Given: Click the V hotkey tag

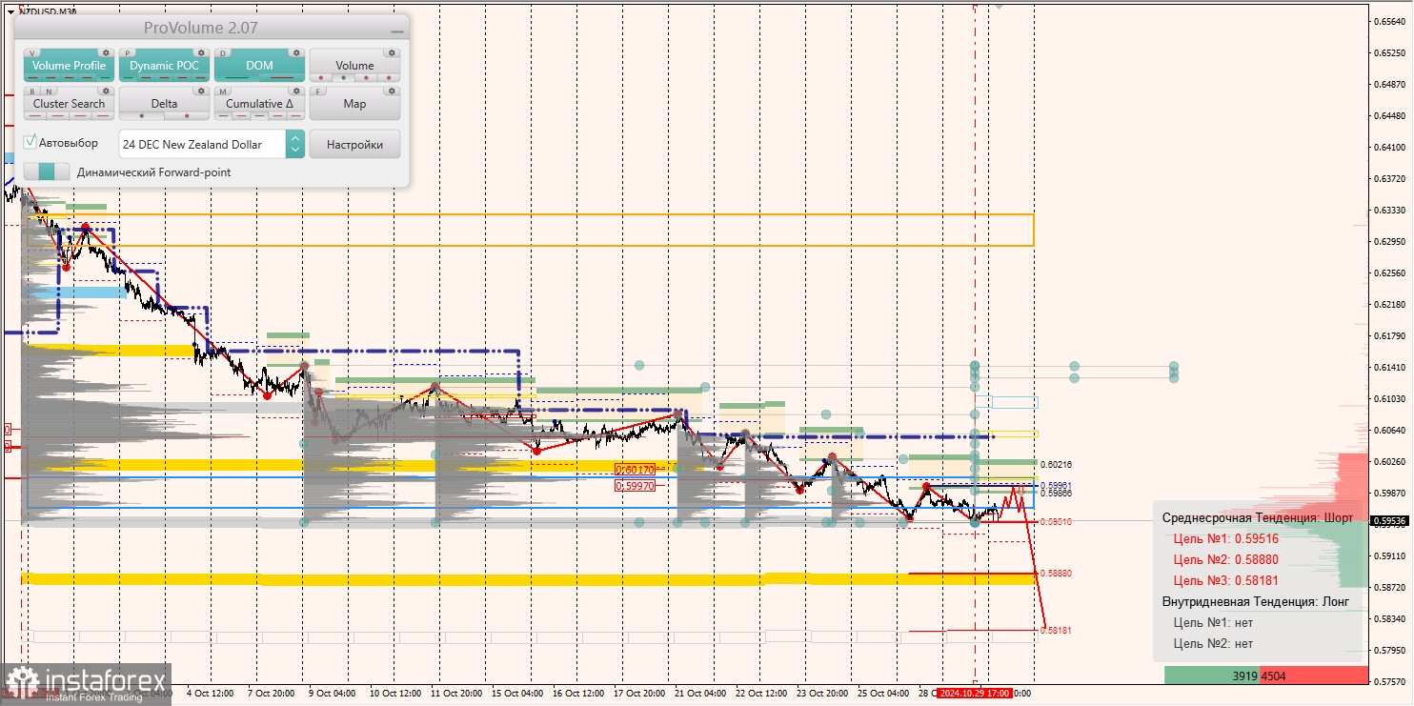Looking at the screenshot, I should tap(33, 53).
